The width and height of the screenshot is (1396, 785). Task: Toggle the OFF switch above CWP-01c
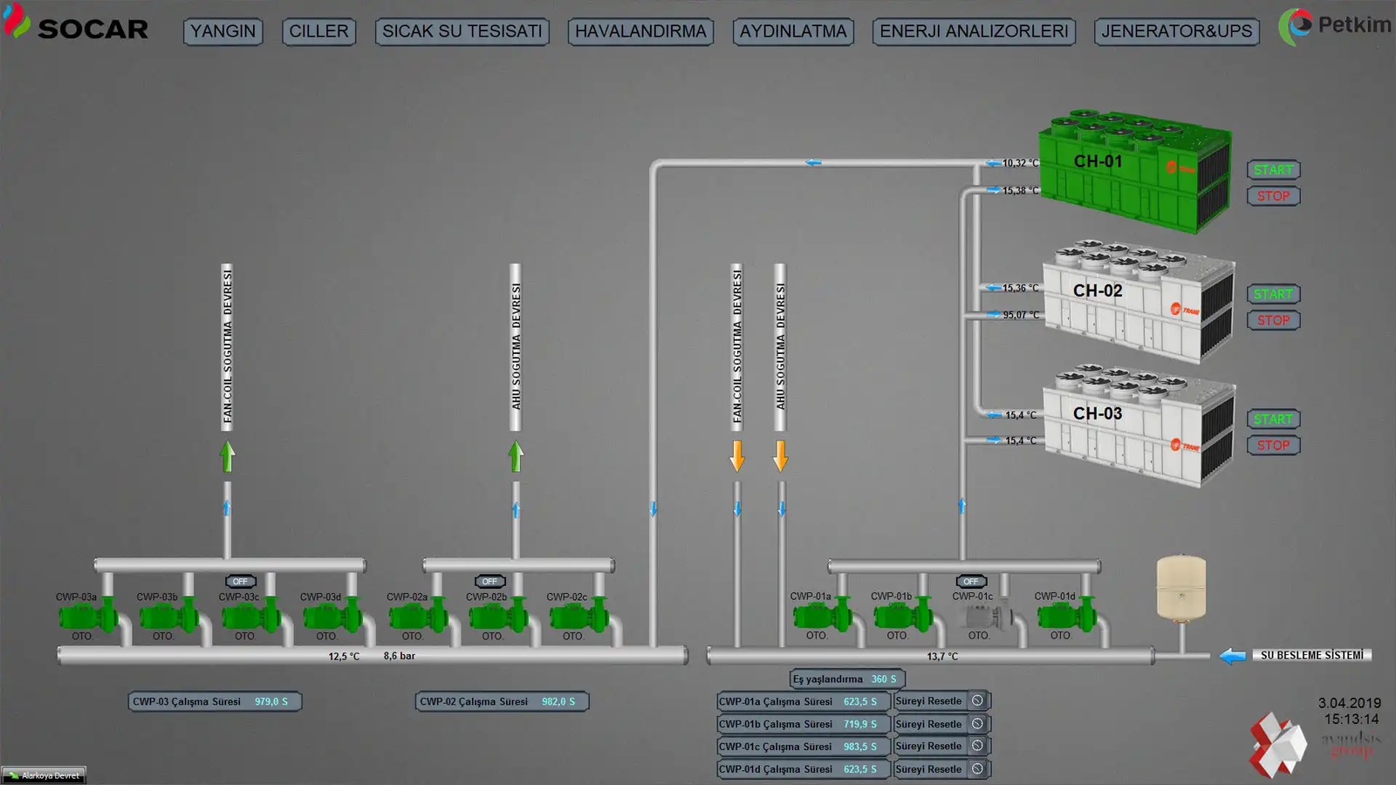click(970, 582)
